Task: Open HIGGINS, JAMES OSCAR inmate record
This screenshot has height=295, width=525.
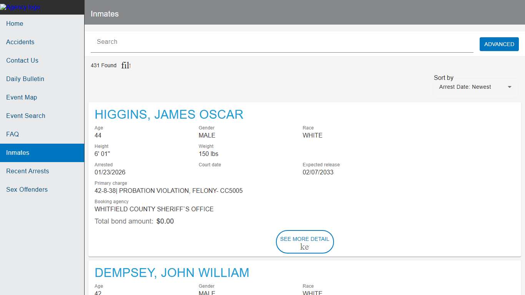Action: pos(169,114)
